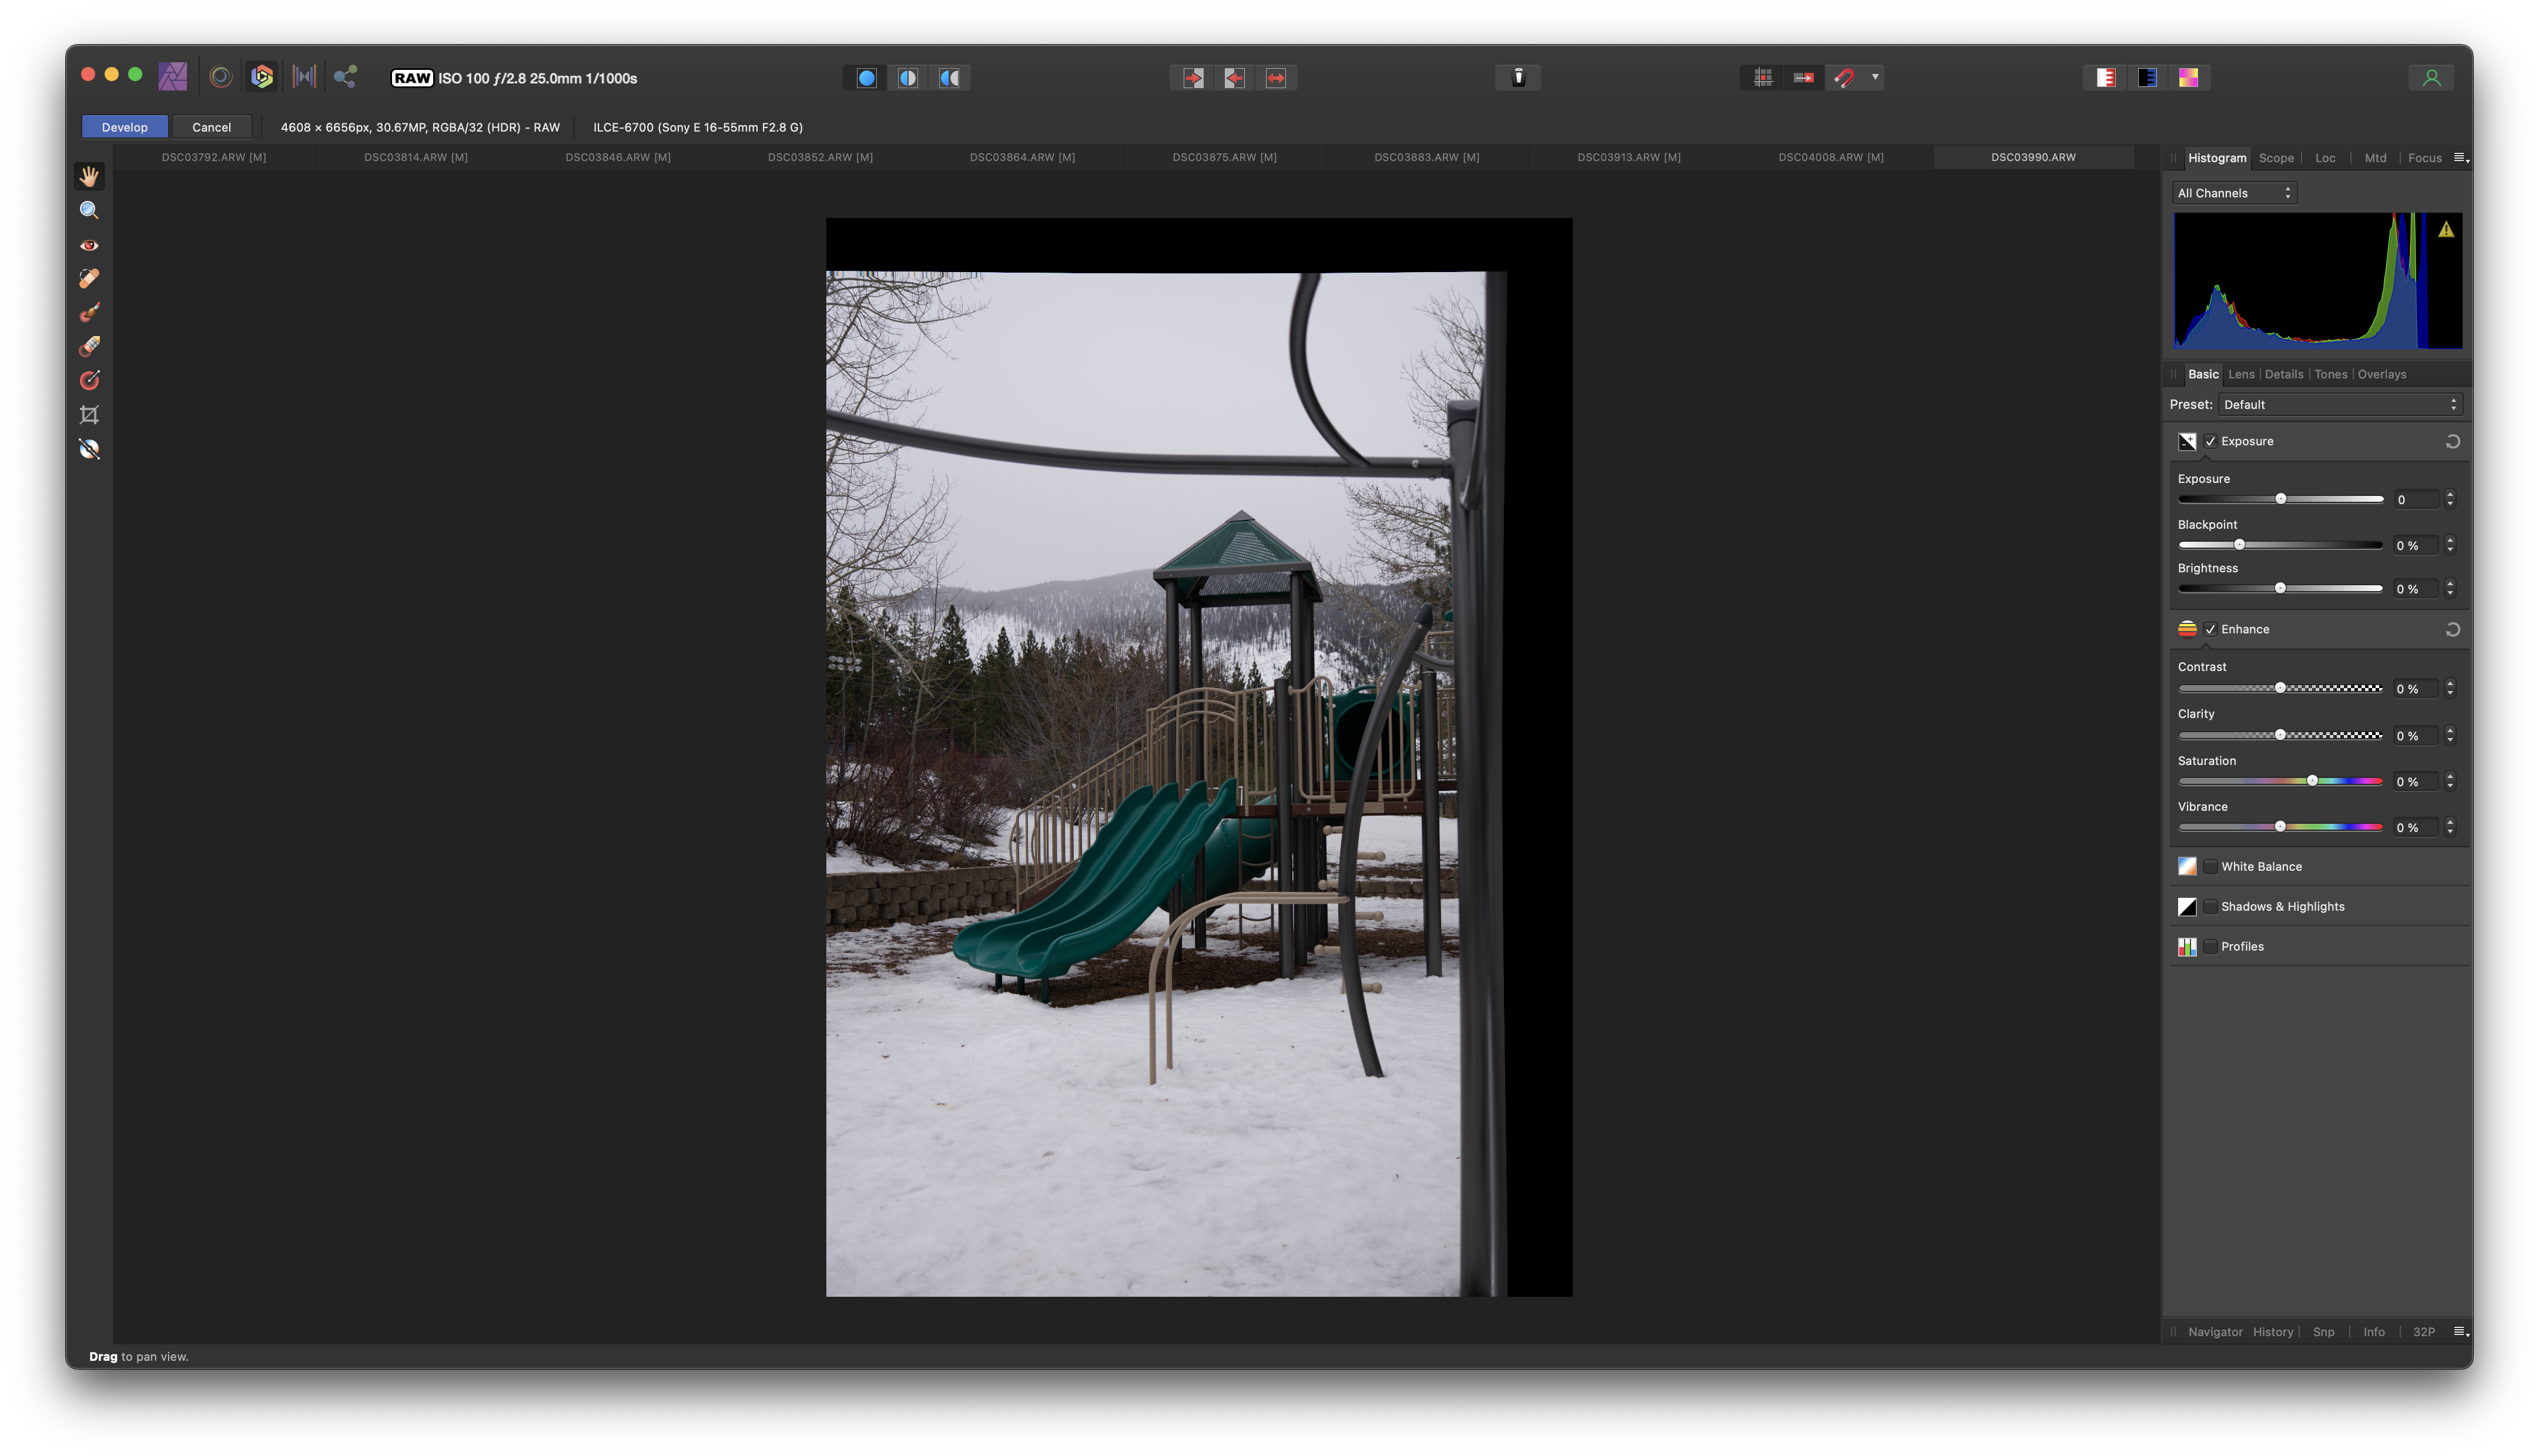The height and width of the screenshot is (1456, 2539).
Task: Toggle the grid display icon
Action: (x=1763, y=78)
